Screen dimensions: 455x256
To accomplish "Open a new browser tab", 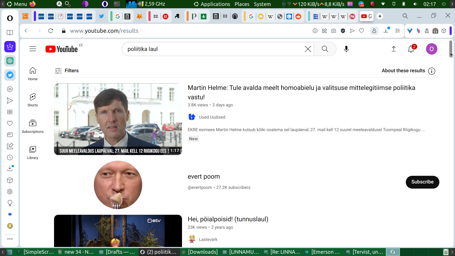I will tap(380, 16).
